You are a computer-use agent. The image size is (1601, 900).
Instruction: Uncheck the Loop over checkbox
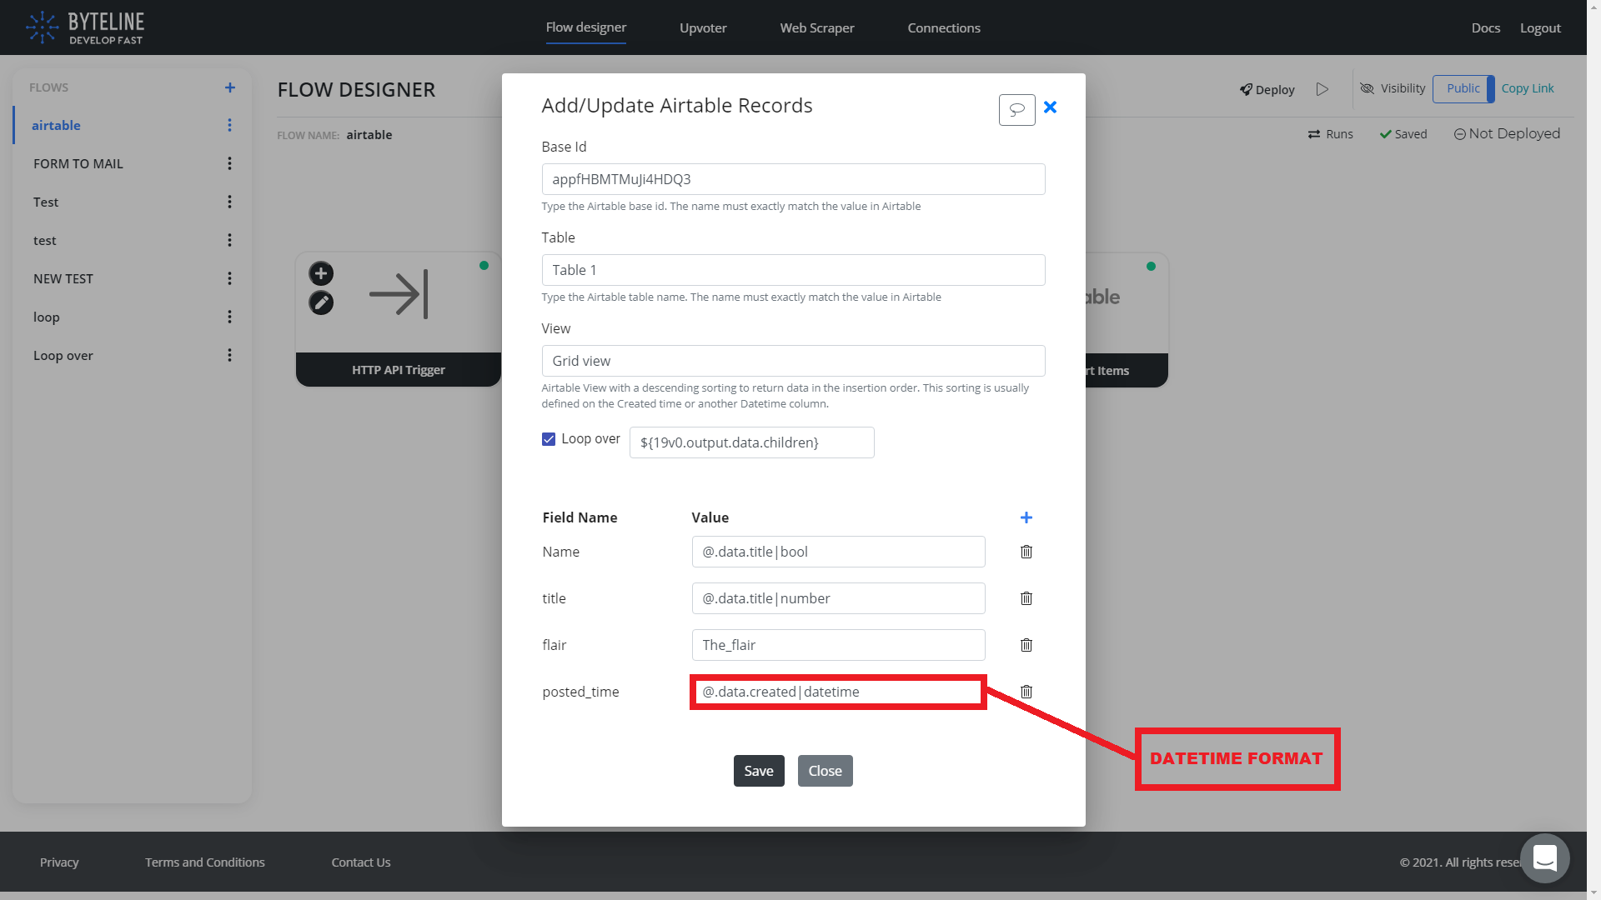click(x=549, y=439)
